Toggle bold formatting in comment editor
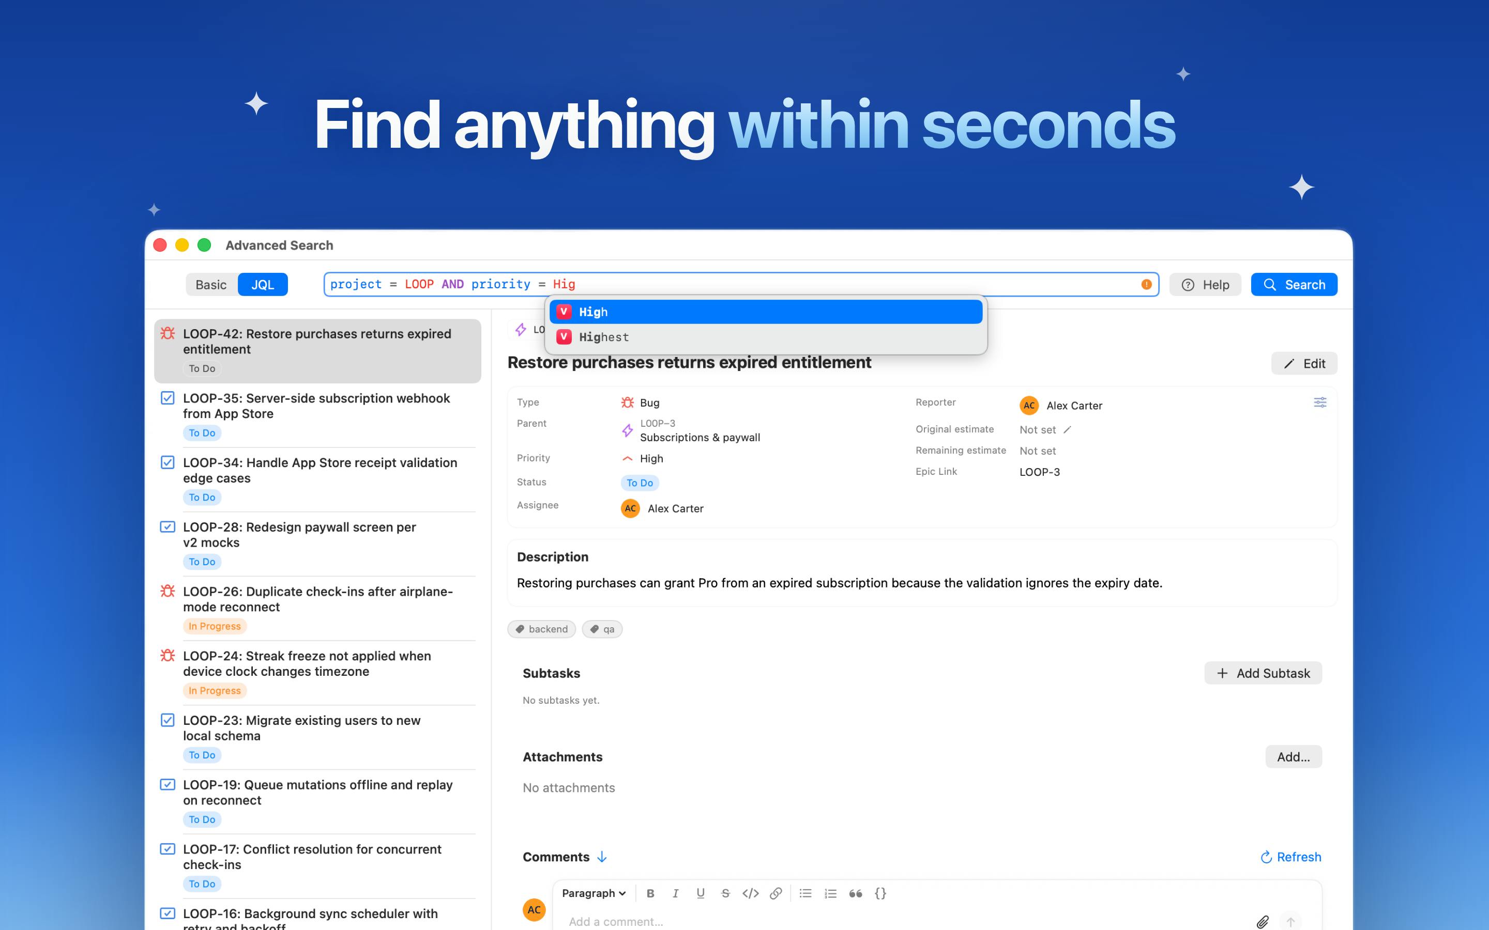 tap(650, 893)
